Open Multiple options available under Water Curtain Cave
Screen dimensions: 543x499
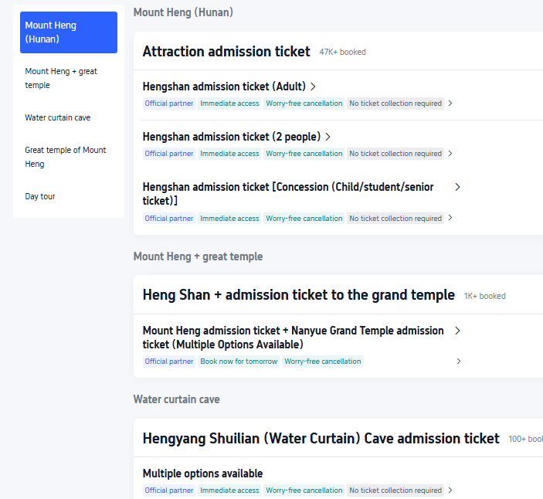202,474
